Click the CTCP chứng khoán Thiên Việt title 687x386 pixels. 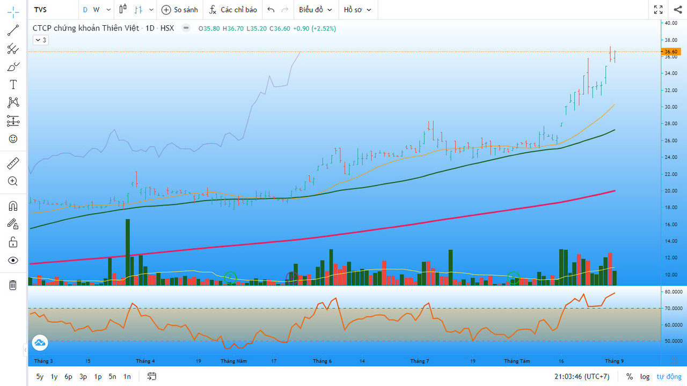[85, 28]
